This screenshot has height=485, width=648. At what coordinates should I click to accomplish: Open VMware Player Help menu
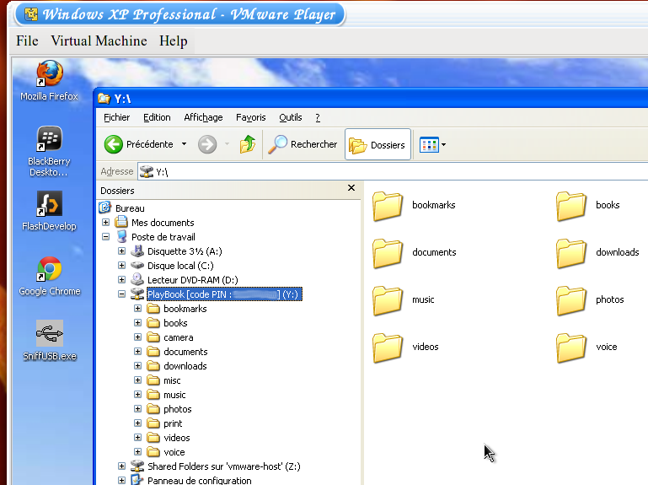click(173, 41)
